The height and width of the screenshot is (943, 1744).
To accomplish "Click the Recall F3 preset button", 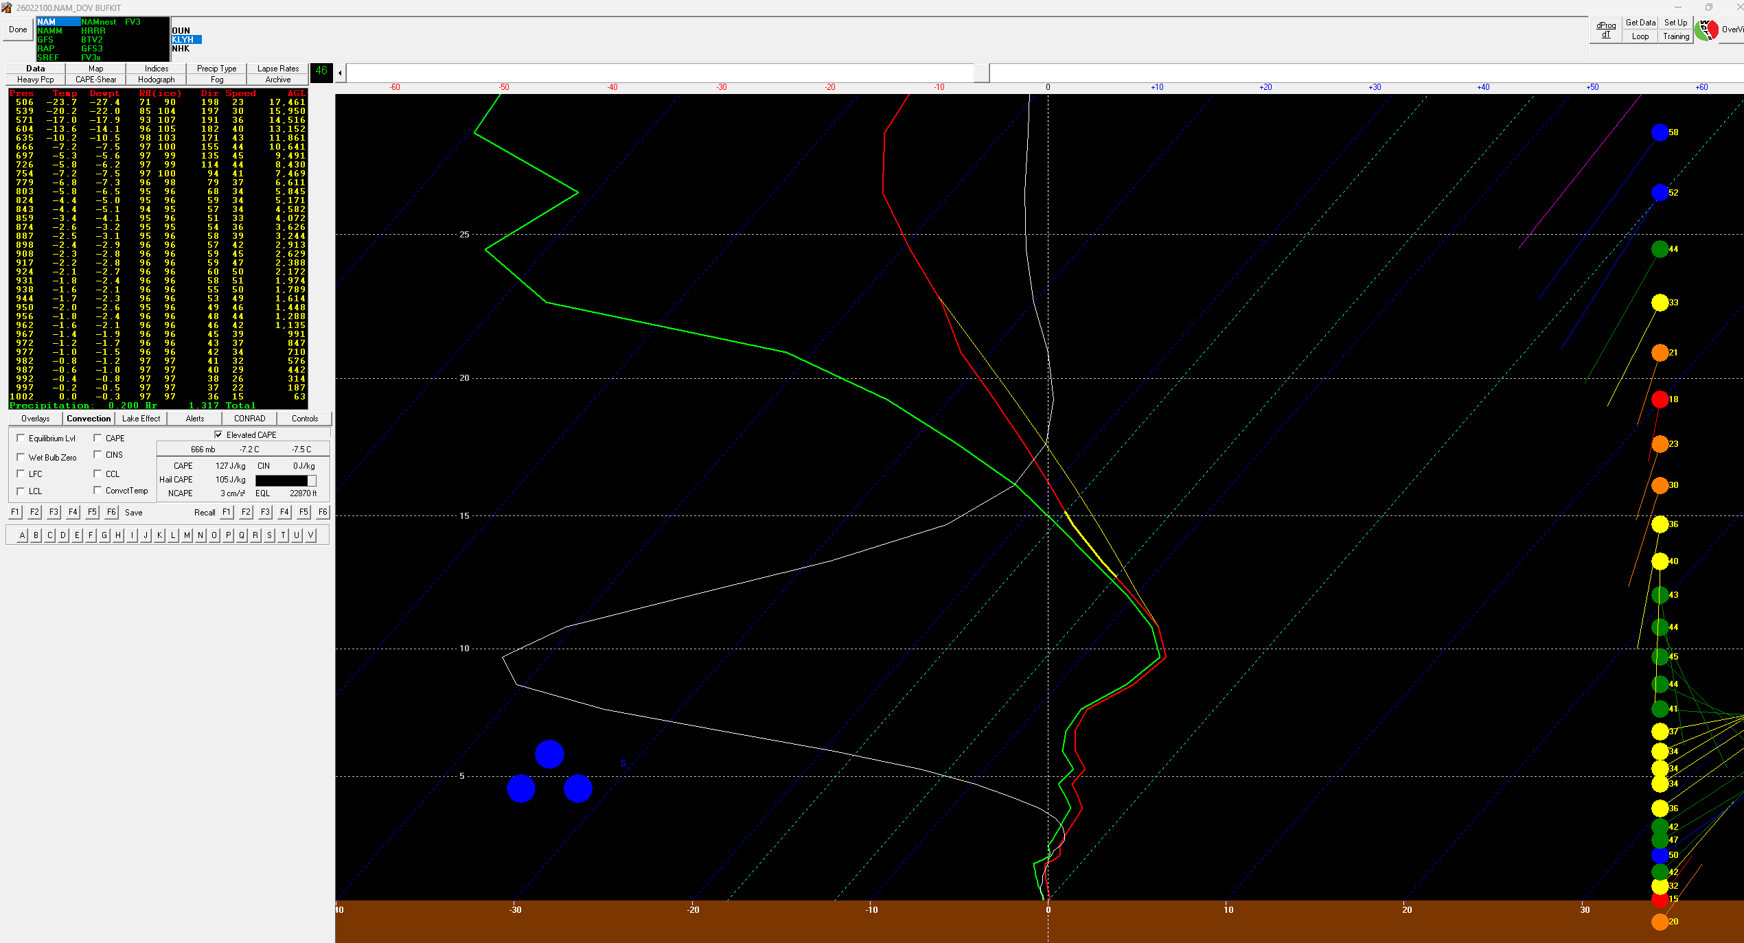I will [265, 512].
